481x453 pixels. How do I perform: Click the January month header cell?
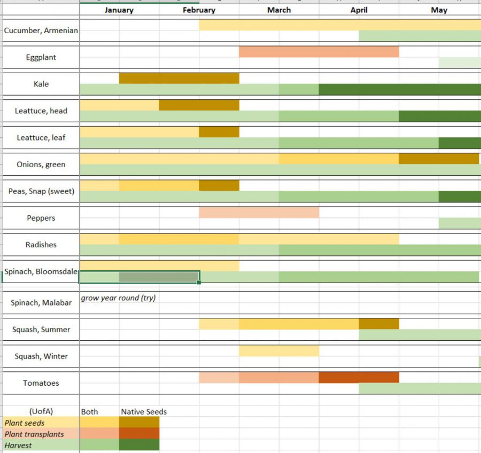point(119,10)
